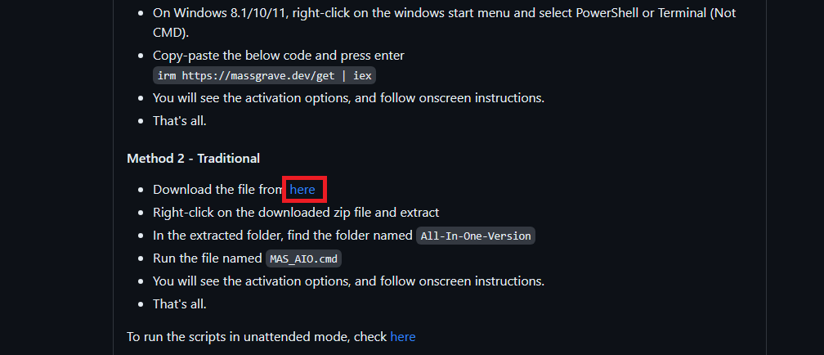This screenshot has height=355, width=824.
Task: Click the bullet point beside 'Download the file from'
Action: pyautogui.click(x=141, y=191)
